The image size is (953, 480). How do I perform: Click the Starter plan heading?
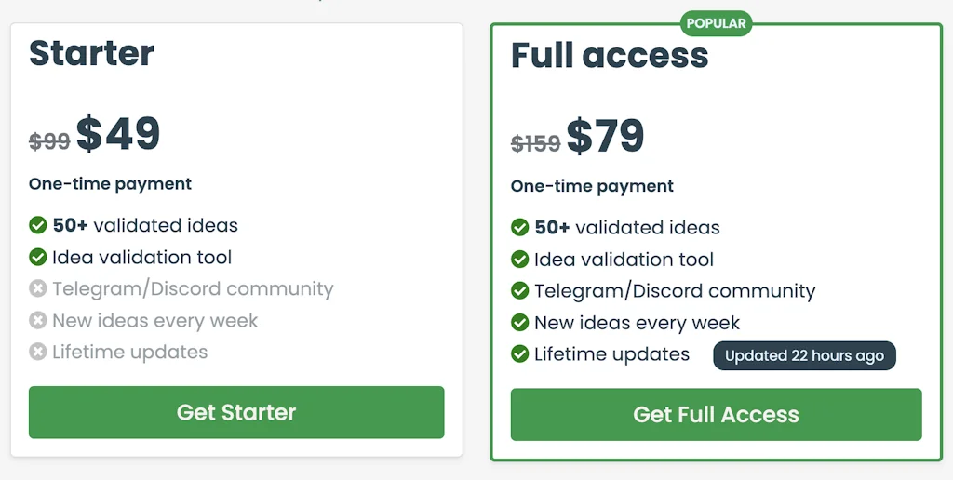91,52
